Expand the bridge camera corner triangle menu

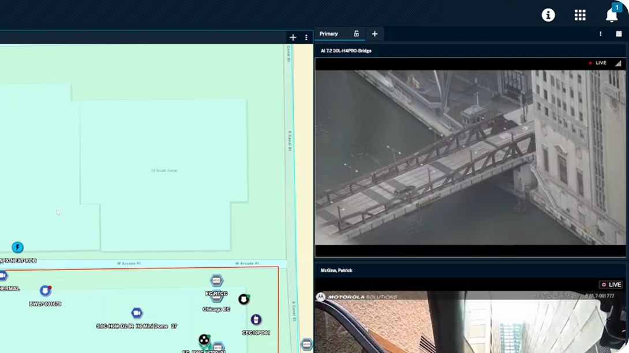[618, 63]
